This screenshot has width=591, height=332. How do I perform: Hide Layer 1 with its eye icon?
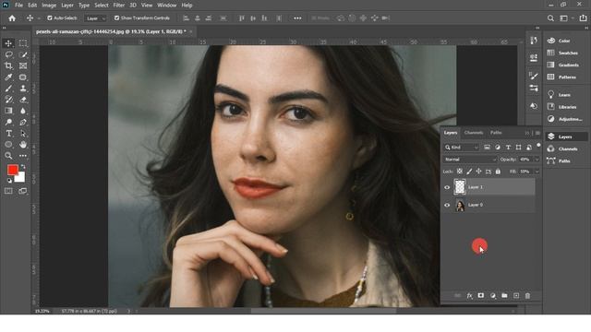point(447,187)
